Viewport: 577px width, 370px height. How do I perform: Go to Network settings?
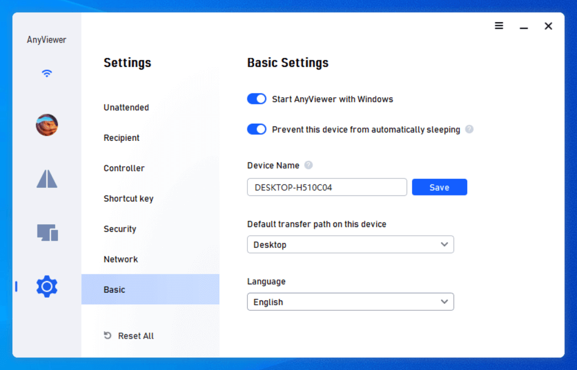[121, 259]
